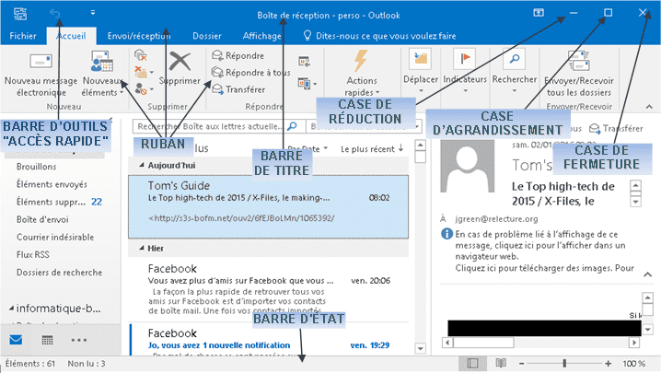Click the 100 % zoom level
661x373 pixels.
click(634, 363)
